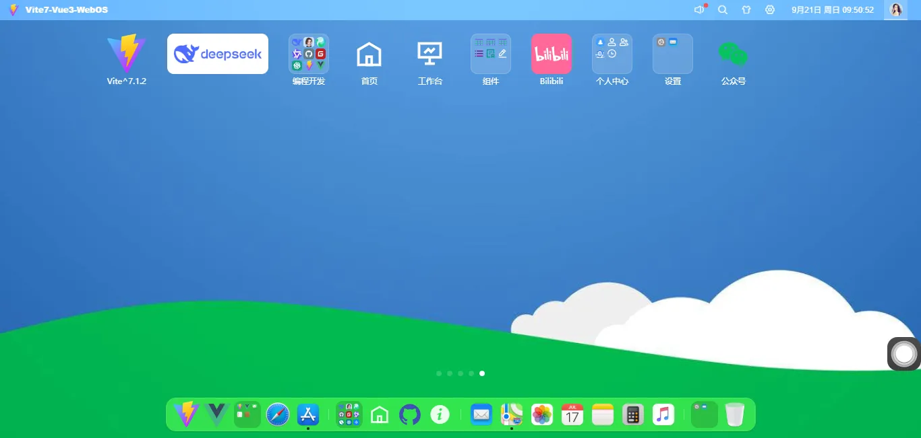Open system settings gear in top bar

(x=770, y=9)
